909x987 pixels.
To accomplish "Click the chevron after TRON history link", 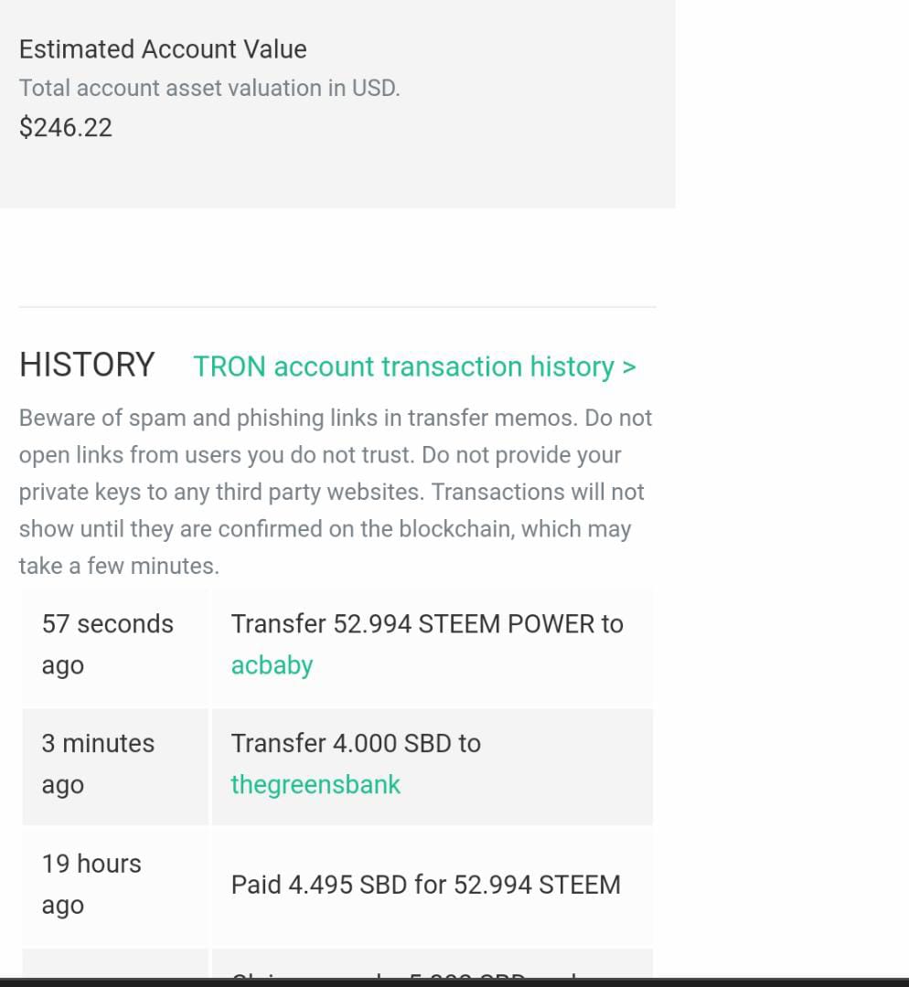I will 628,366.
